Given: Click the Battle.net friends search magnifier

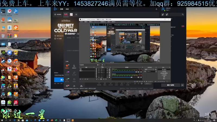Looking at the screenshot, I should [x=183, y=15].
